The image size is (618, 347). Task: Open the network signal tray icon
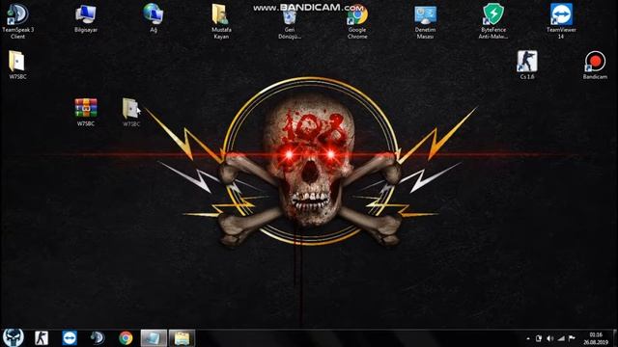tap(561, 338)
